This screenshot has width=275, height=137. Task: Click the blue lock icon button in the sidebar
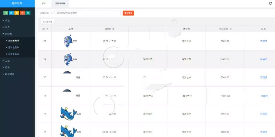pyautogui.click(x=11, y=13)
